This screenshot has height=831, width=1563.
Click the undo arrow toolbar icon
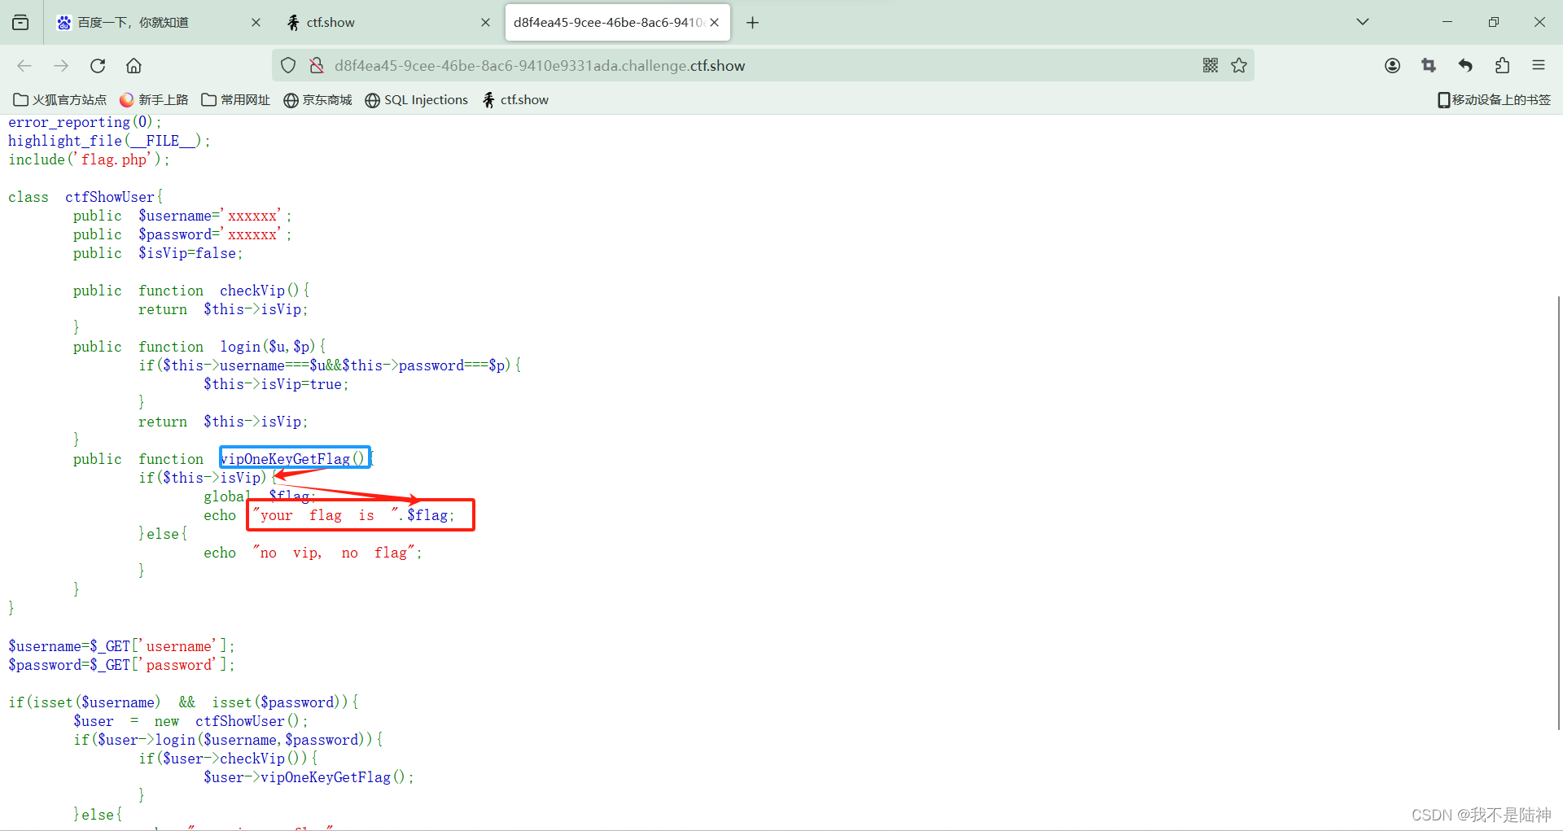[x=1465, y=65]
